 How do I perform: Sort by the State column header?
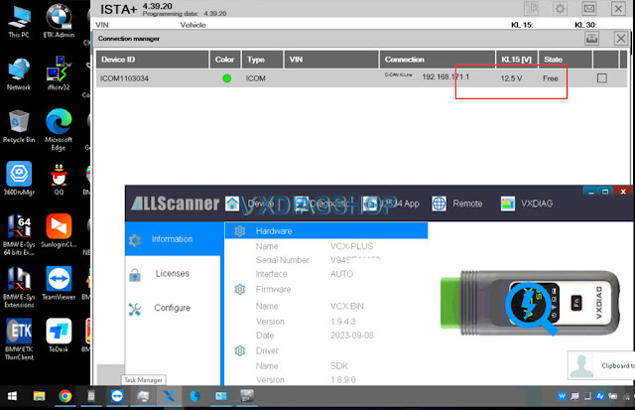pyautogui.click(x=566, y=60)
